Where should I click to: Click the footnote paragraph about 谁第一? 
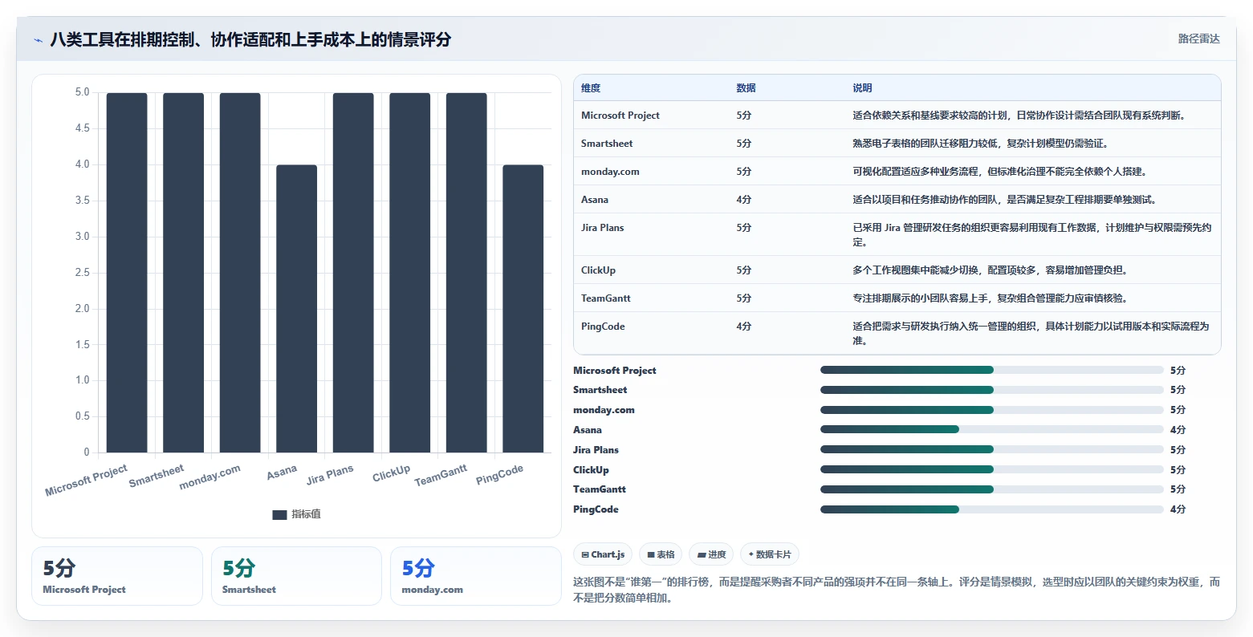pyautogui.click(x=897, y=590)
